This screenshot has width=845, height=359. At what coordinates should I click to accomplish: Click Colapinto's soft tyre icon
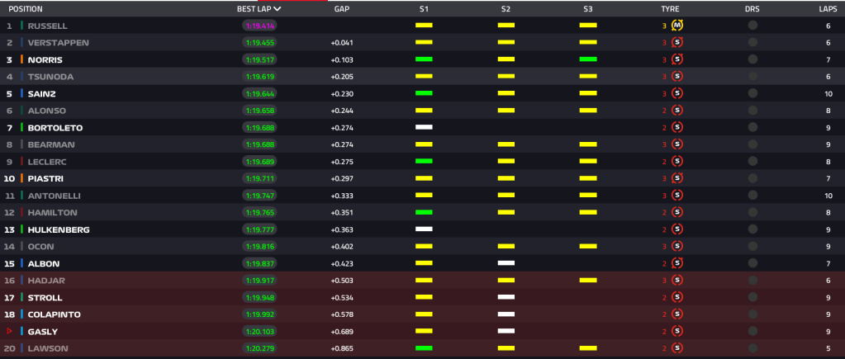pos(677,314)
